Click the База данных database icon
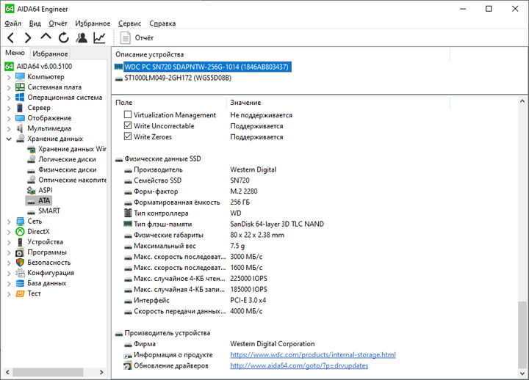Viewport: 529px width, 380px height. [21, 283]
